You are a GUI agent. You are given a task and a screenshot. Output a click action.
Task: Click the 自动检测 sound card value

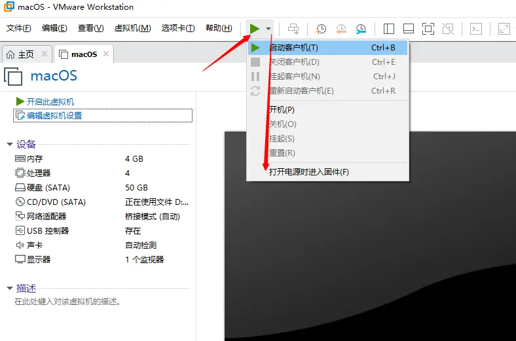[141, 245]
